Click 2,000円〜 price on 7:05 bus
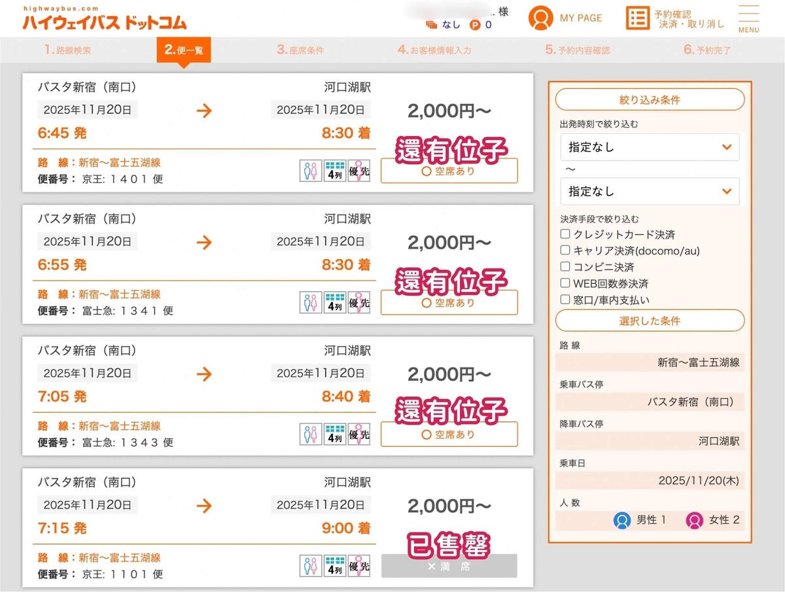This screenshot has height=592, width=785. coord(449,374)
